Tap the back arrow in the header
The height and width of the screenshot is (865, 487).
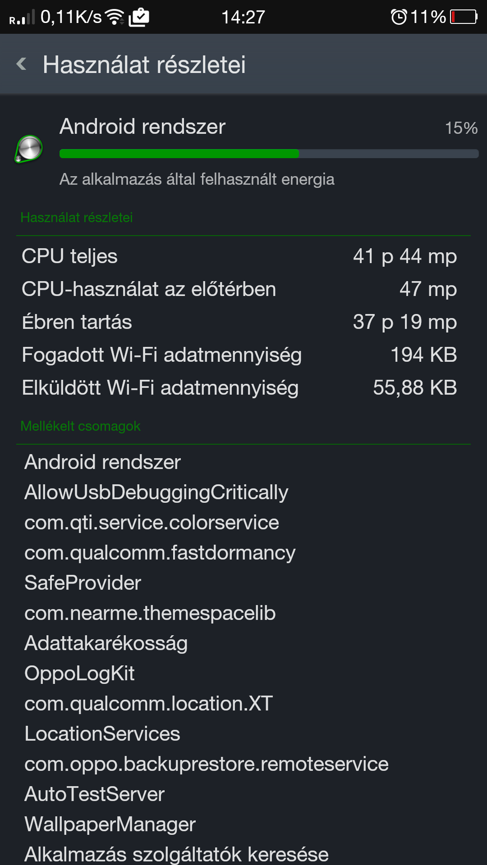point(21,64)
